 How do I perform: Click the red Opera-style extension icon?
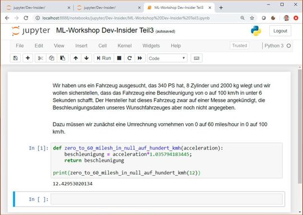296,18
